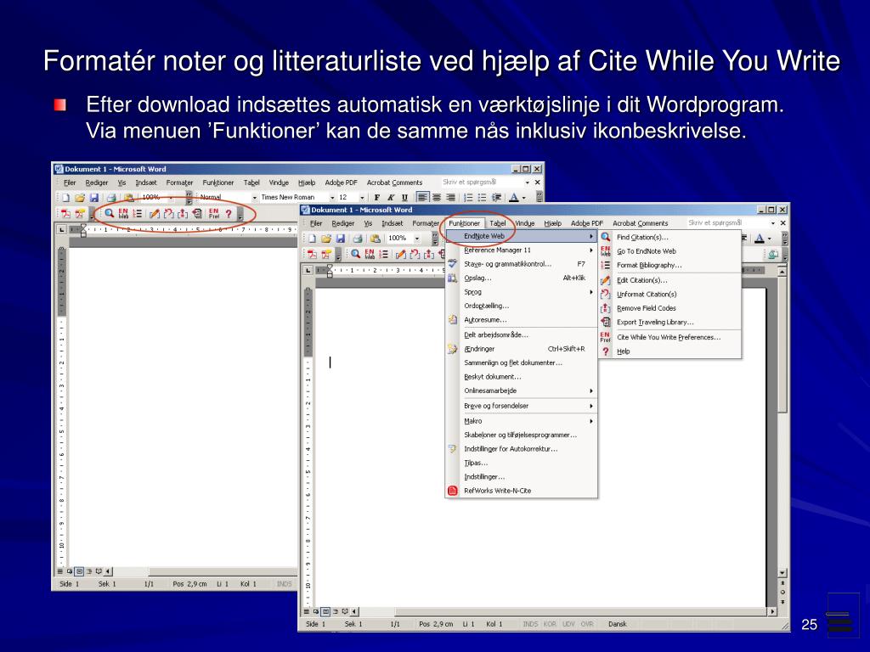Select Go To EndNote Web submenu item

669,251
